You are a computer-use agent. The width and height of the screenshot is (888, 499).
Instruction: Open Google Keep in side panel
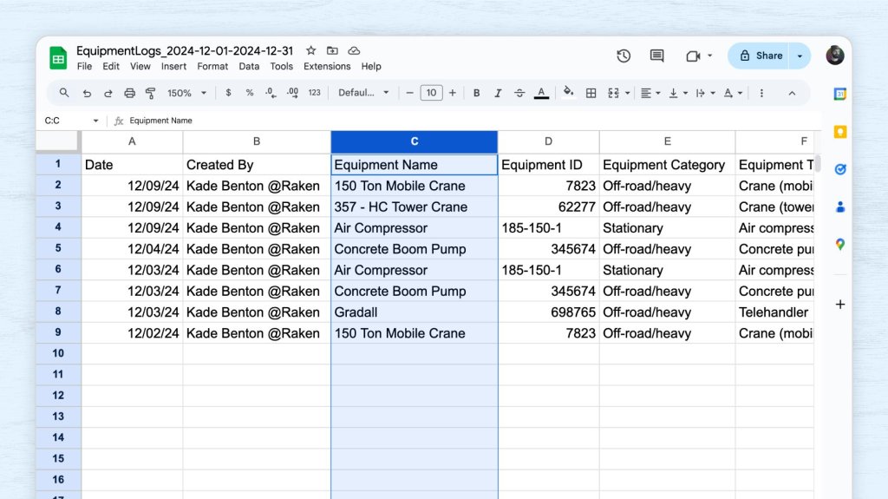[839, 132]
